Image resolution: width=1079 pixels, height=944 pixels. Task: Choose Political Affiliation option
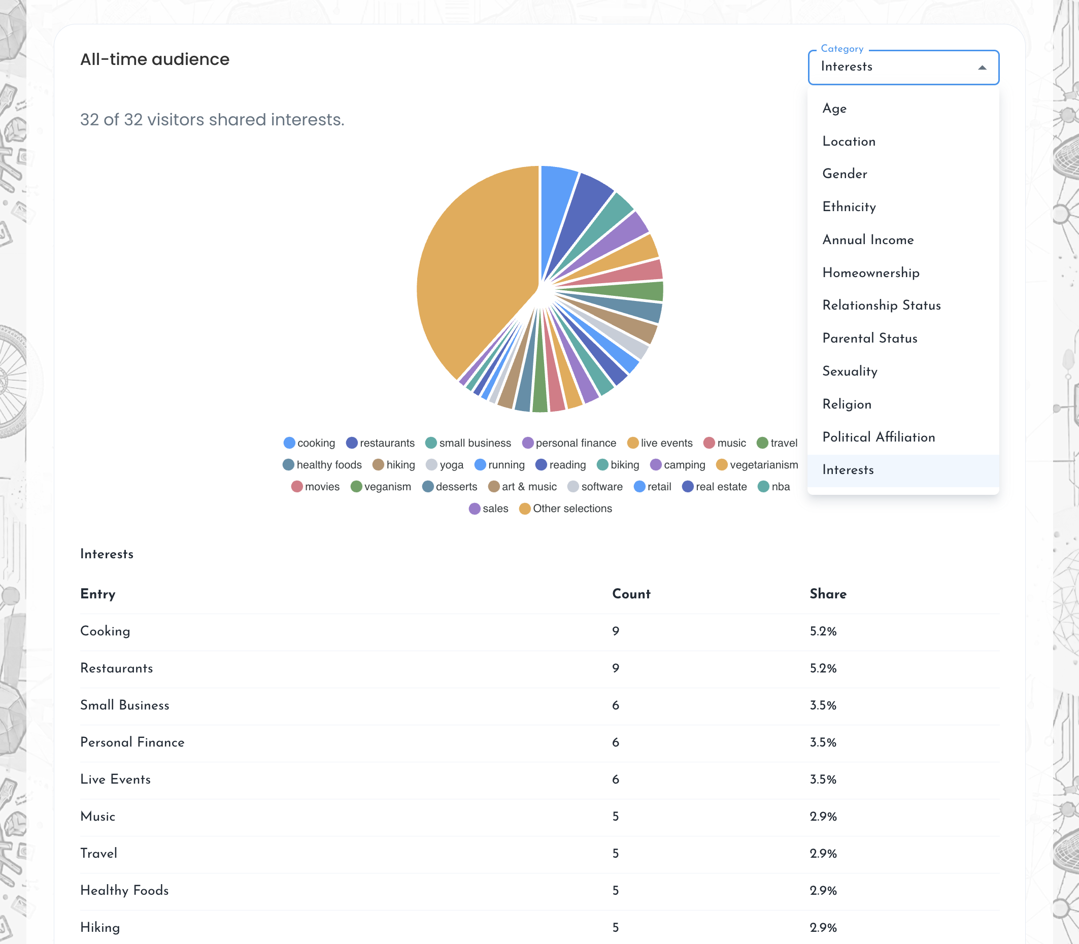tap(903, 437)
